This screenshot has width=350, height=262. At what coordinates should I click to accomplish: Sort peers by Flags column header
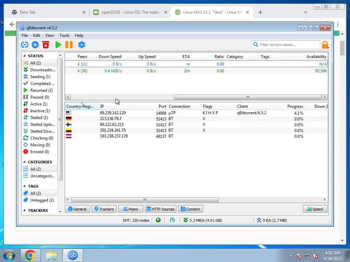click(x=218, y=106)
